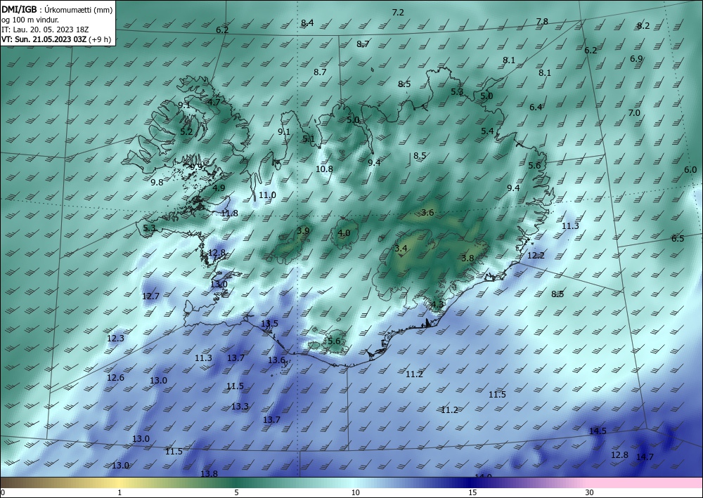Click the 'og 100 m vindur.' legend line
The height and width of the screenshot is (498, 703).
tap(30, 20)
